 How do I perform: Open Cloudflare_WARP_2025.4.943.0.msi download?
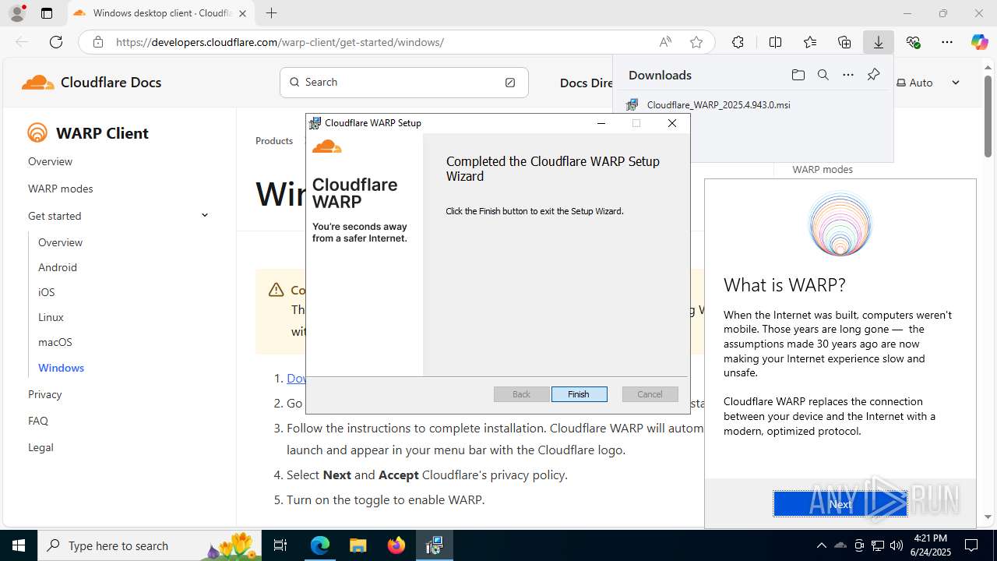tap(718, 104)
